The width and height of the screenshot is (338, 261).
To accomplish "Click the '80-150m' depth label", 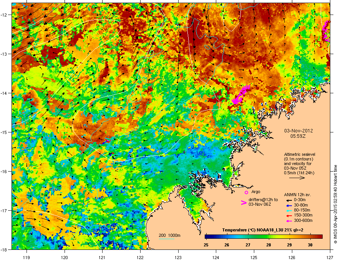I will click(x=302, y=210).
